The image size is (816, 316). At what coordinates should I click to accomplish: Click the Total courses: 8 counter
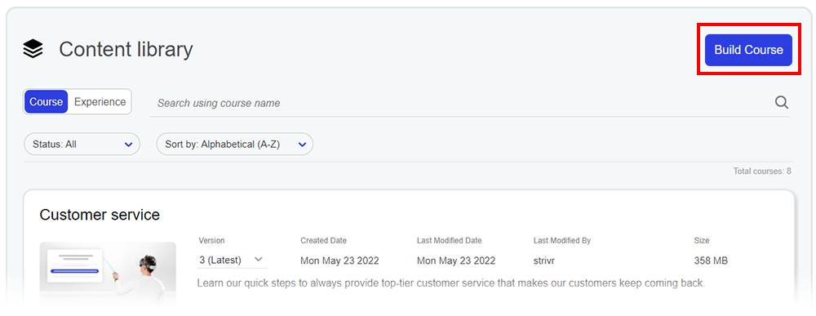click(762, 171)
